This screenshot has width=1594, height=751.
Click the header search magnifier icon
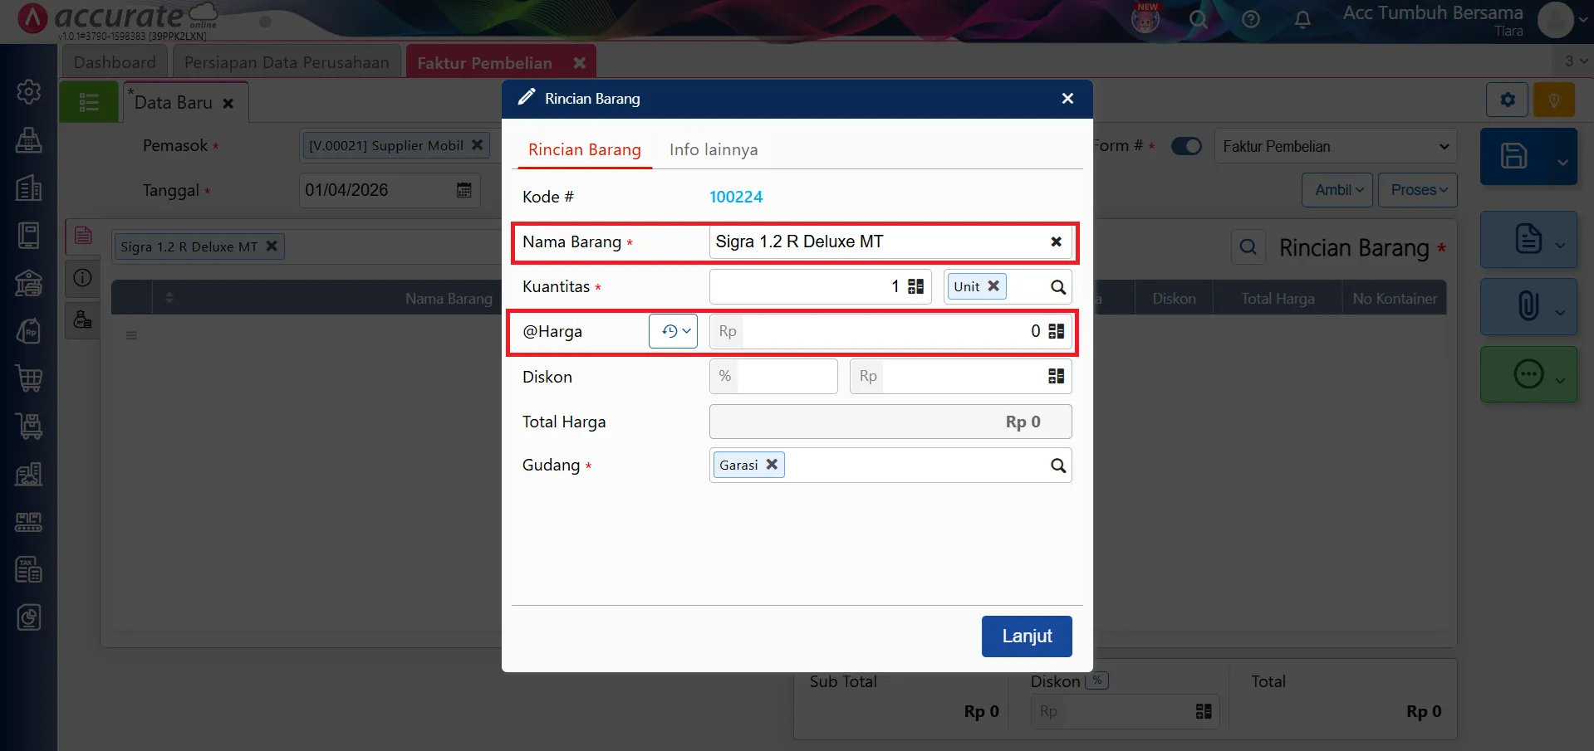(1198, 18)
